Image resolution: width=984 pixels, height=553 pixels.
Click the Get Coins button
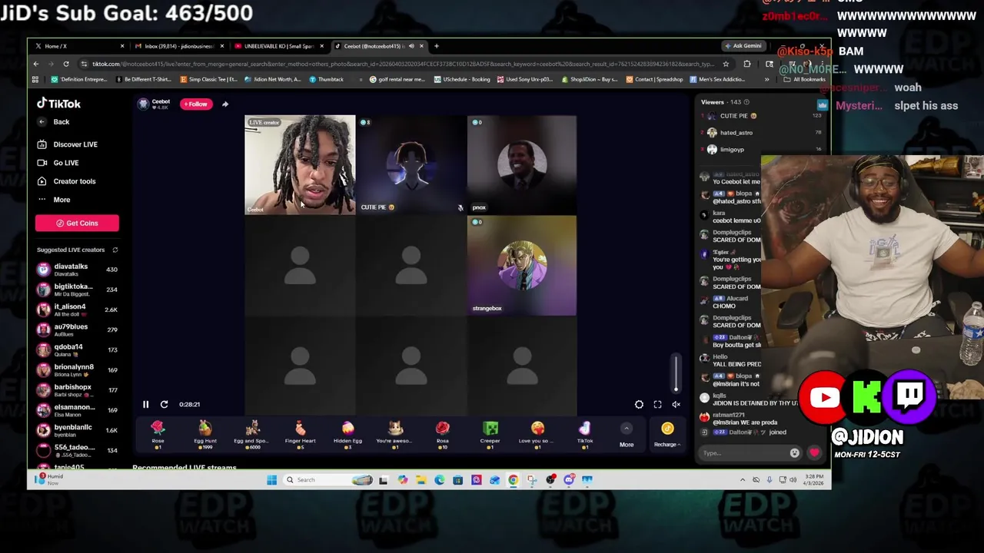(77, 223)
